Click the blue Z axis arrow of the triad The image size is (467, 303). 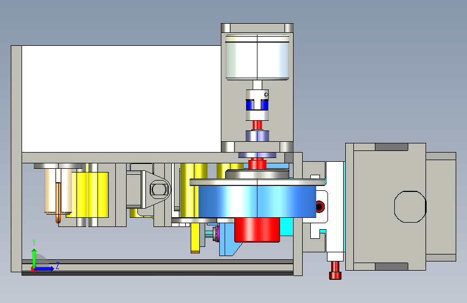[45, 268]
